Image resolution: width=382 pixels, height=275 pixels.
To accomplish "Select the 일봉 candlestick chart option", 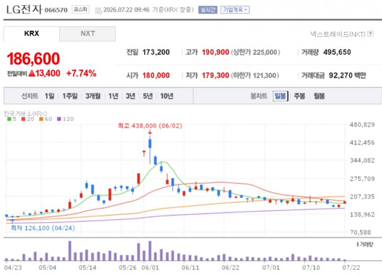I will click(x=280, y=96).
